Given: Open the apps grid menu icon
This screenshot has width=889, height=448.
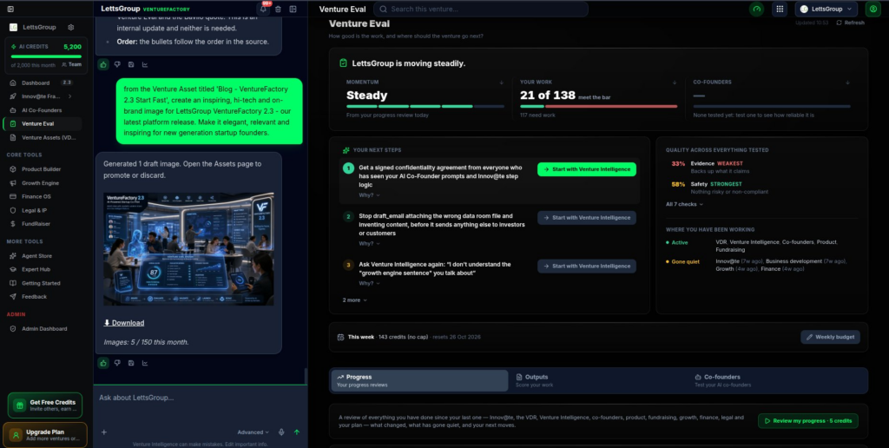Looking at the screenshot, I should [x=780, y=9].
